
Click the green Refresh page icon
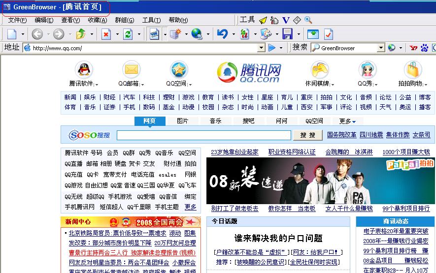pos(128,34)
